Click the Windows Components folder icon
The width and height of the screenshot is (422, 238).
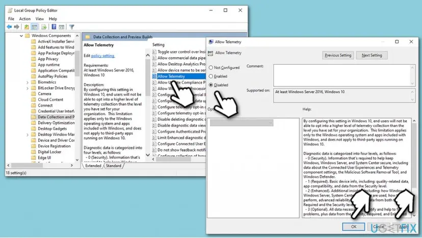click(x=27, y=36)
